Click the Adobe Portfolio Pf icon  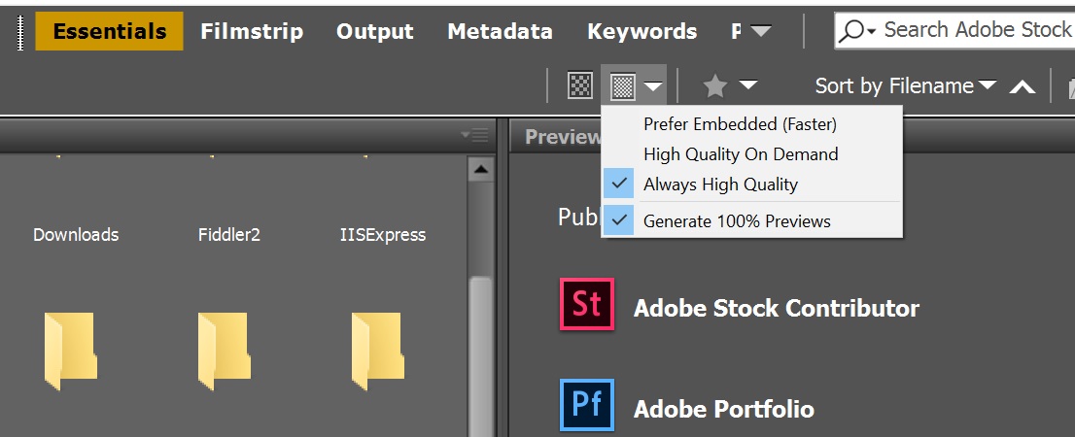pos(587,405)
